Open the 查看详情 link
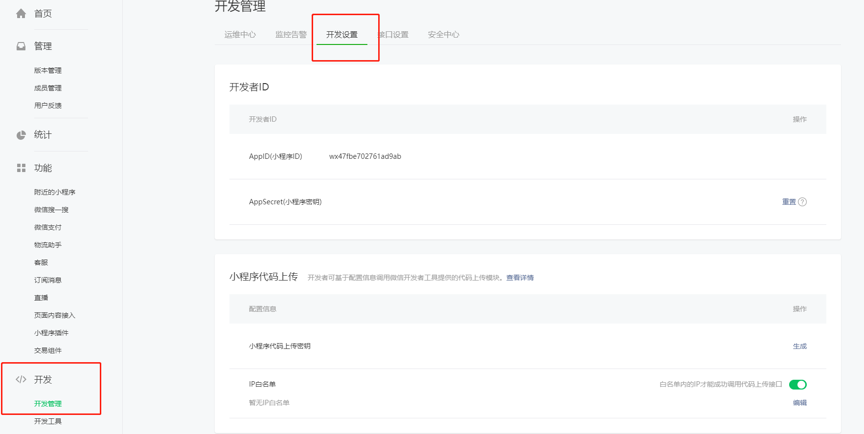The height and width of the screenshot is (434, 864). [x=520, y=278]
